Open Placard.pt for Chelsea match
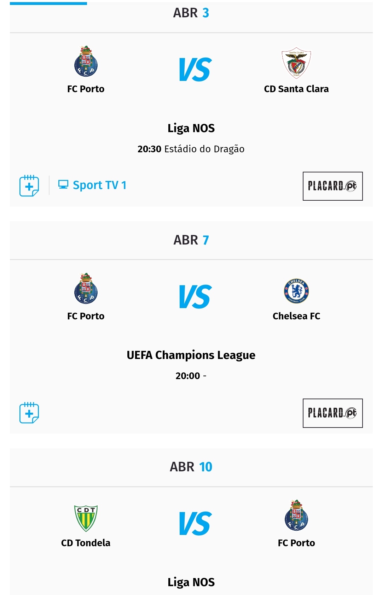Viewport: 382px width, 595px height. coord(332,413)
